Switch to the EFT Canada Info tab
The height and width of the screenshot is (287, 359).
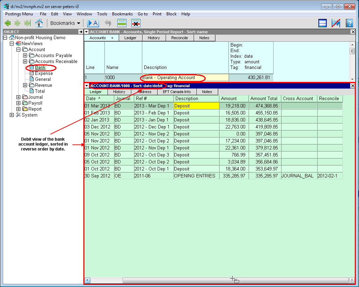click(177, 92)
